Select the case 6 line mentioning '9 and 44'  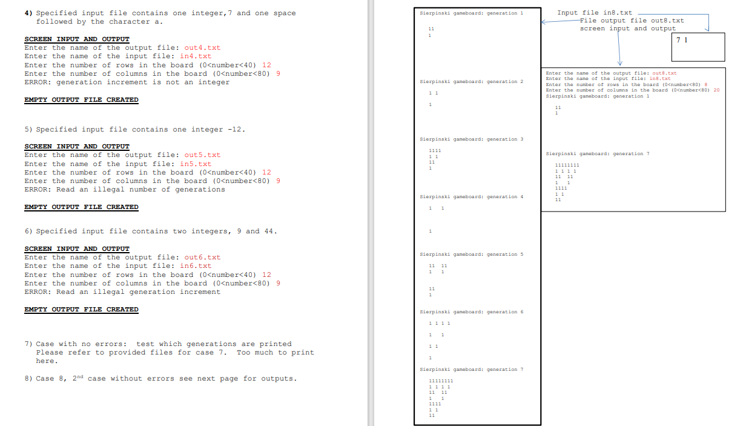click(150, 231)
